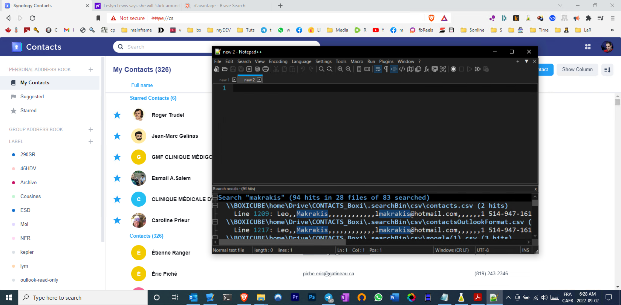Filter contacts by the Archive label

click(28, 182)
